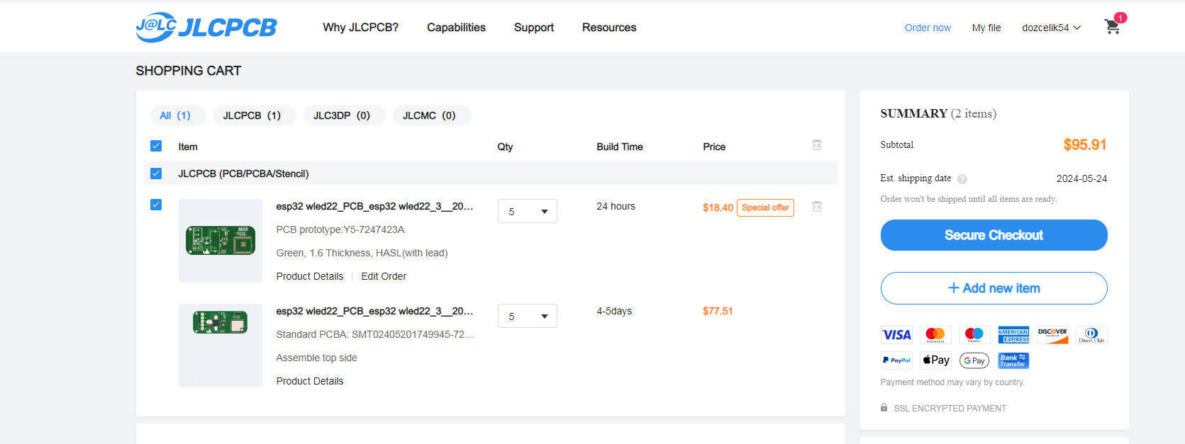Click the JLCPCB logo
The image size is (1185, 444).
(206, 27)
